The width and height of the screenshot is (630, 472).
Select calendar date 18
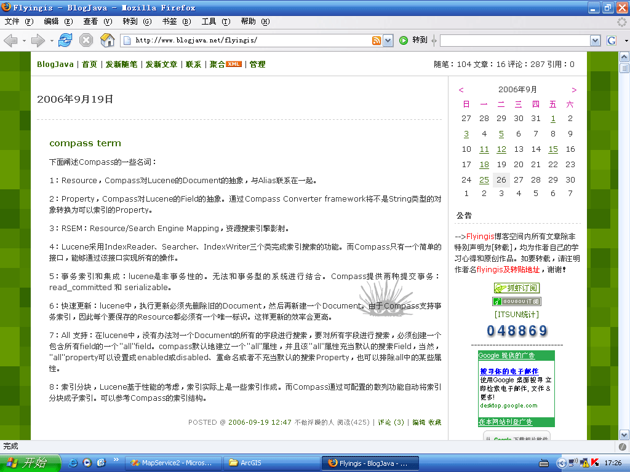484,165
